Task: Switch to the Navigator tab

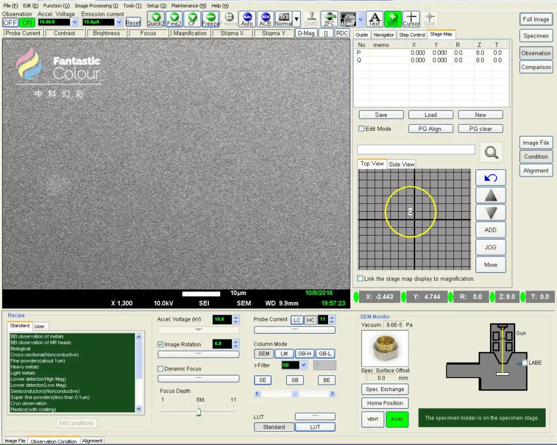Action: click(384, 35)
